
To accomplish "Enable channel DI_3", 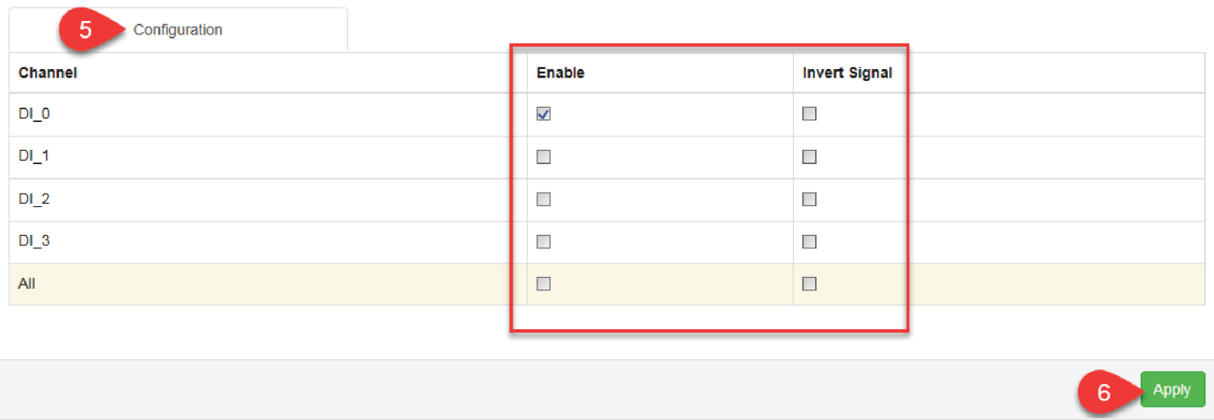I will pos(544,242).
